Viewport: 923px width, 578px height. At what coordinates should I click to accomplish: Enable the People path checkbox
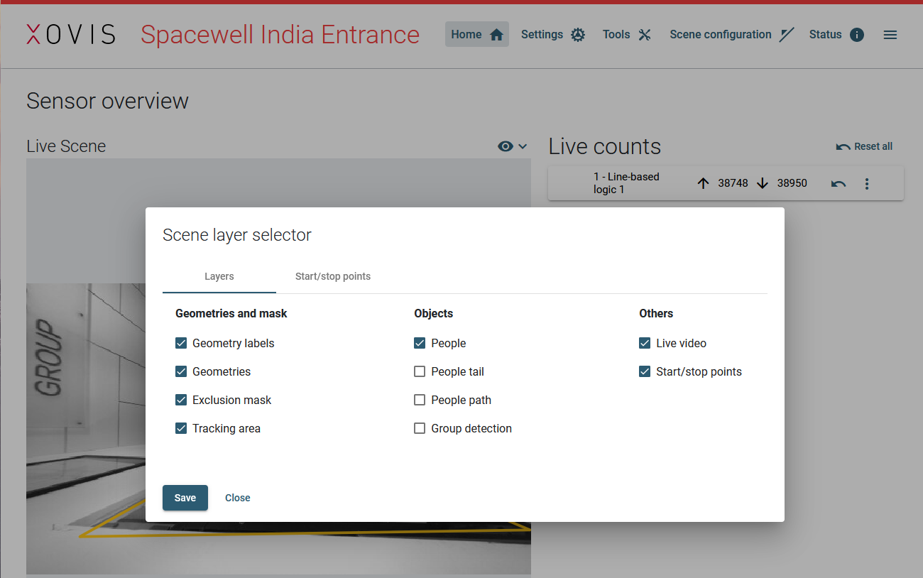coord(420,400)
